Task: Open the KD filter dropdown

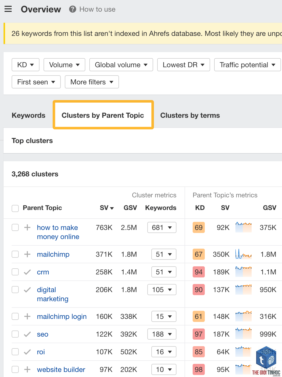Action: tap(26, 65)
